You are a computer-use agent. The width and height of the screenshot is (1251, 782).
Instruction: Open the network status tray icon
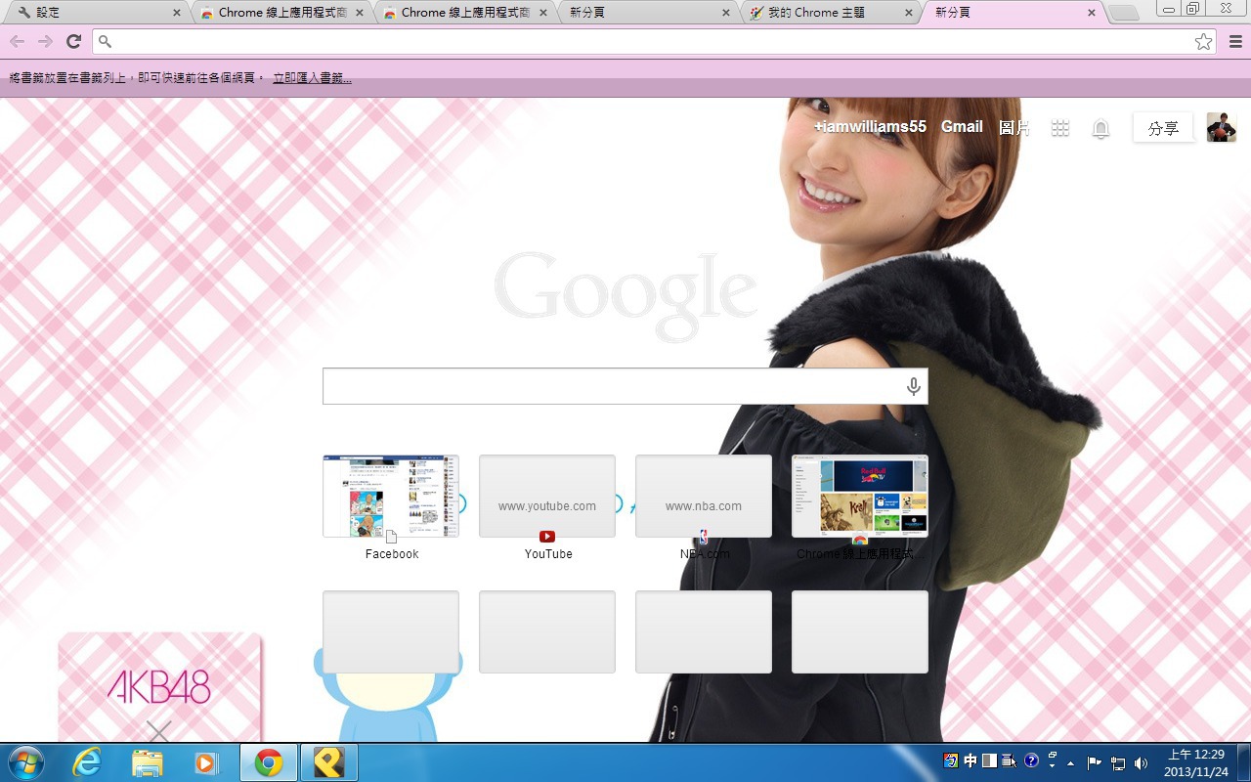(x=1118, y=762)
